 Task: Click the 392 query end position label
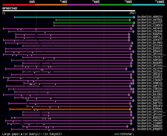click(x=132, y=13)
